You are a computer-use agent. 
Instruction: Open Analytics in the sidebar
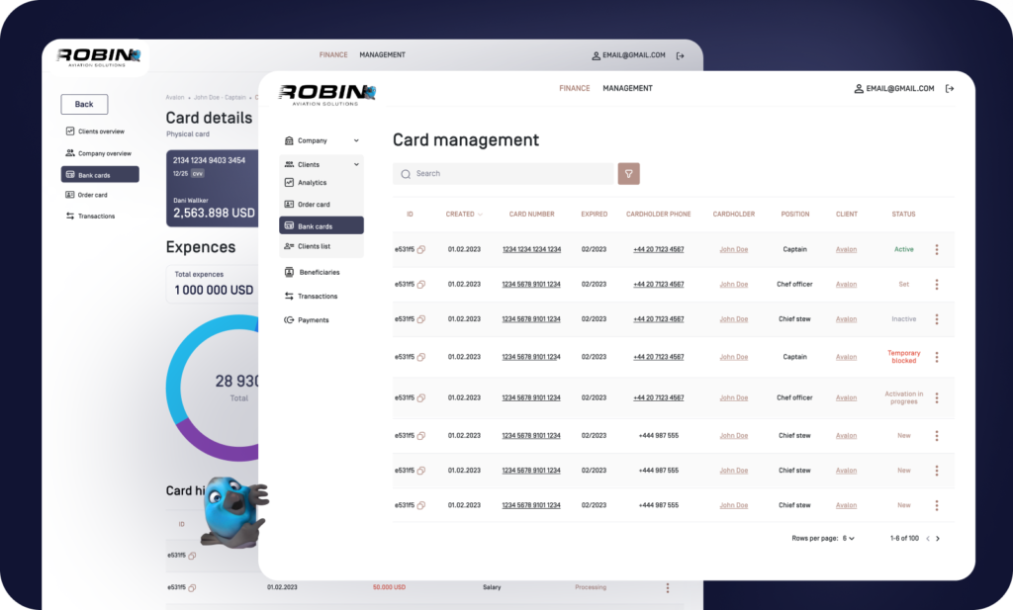pos(312,183)
